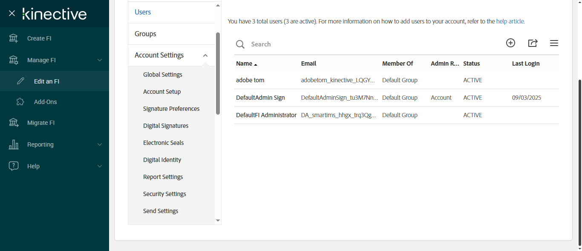The image size is (582, 251).
Task: Expand the Help menu chevron
Action: [100, 166]
